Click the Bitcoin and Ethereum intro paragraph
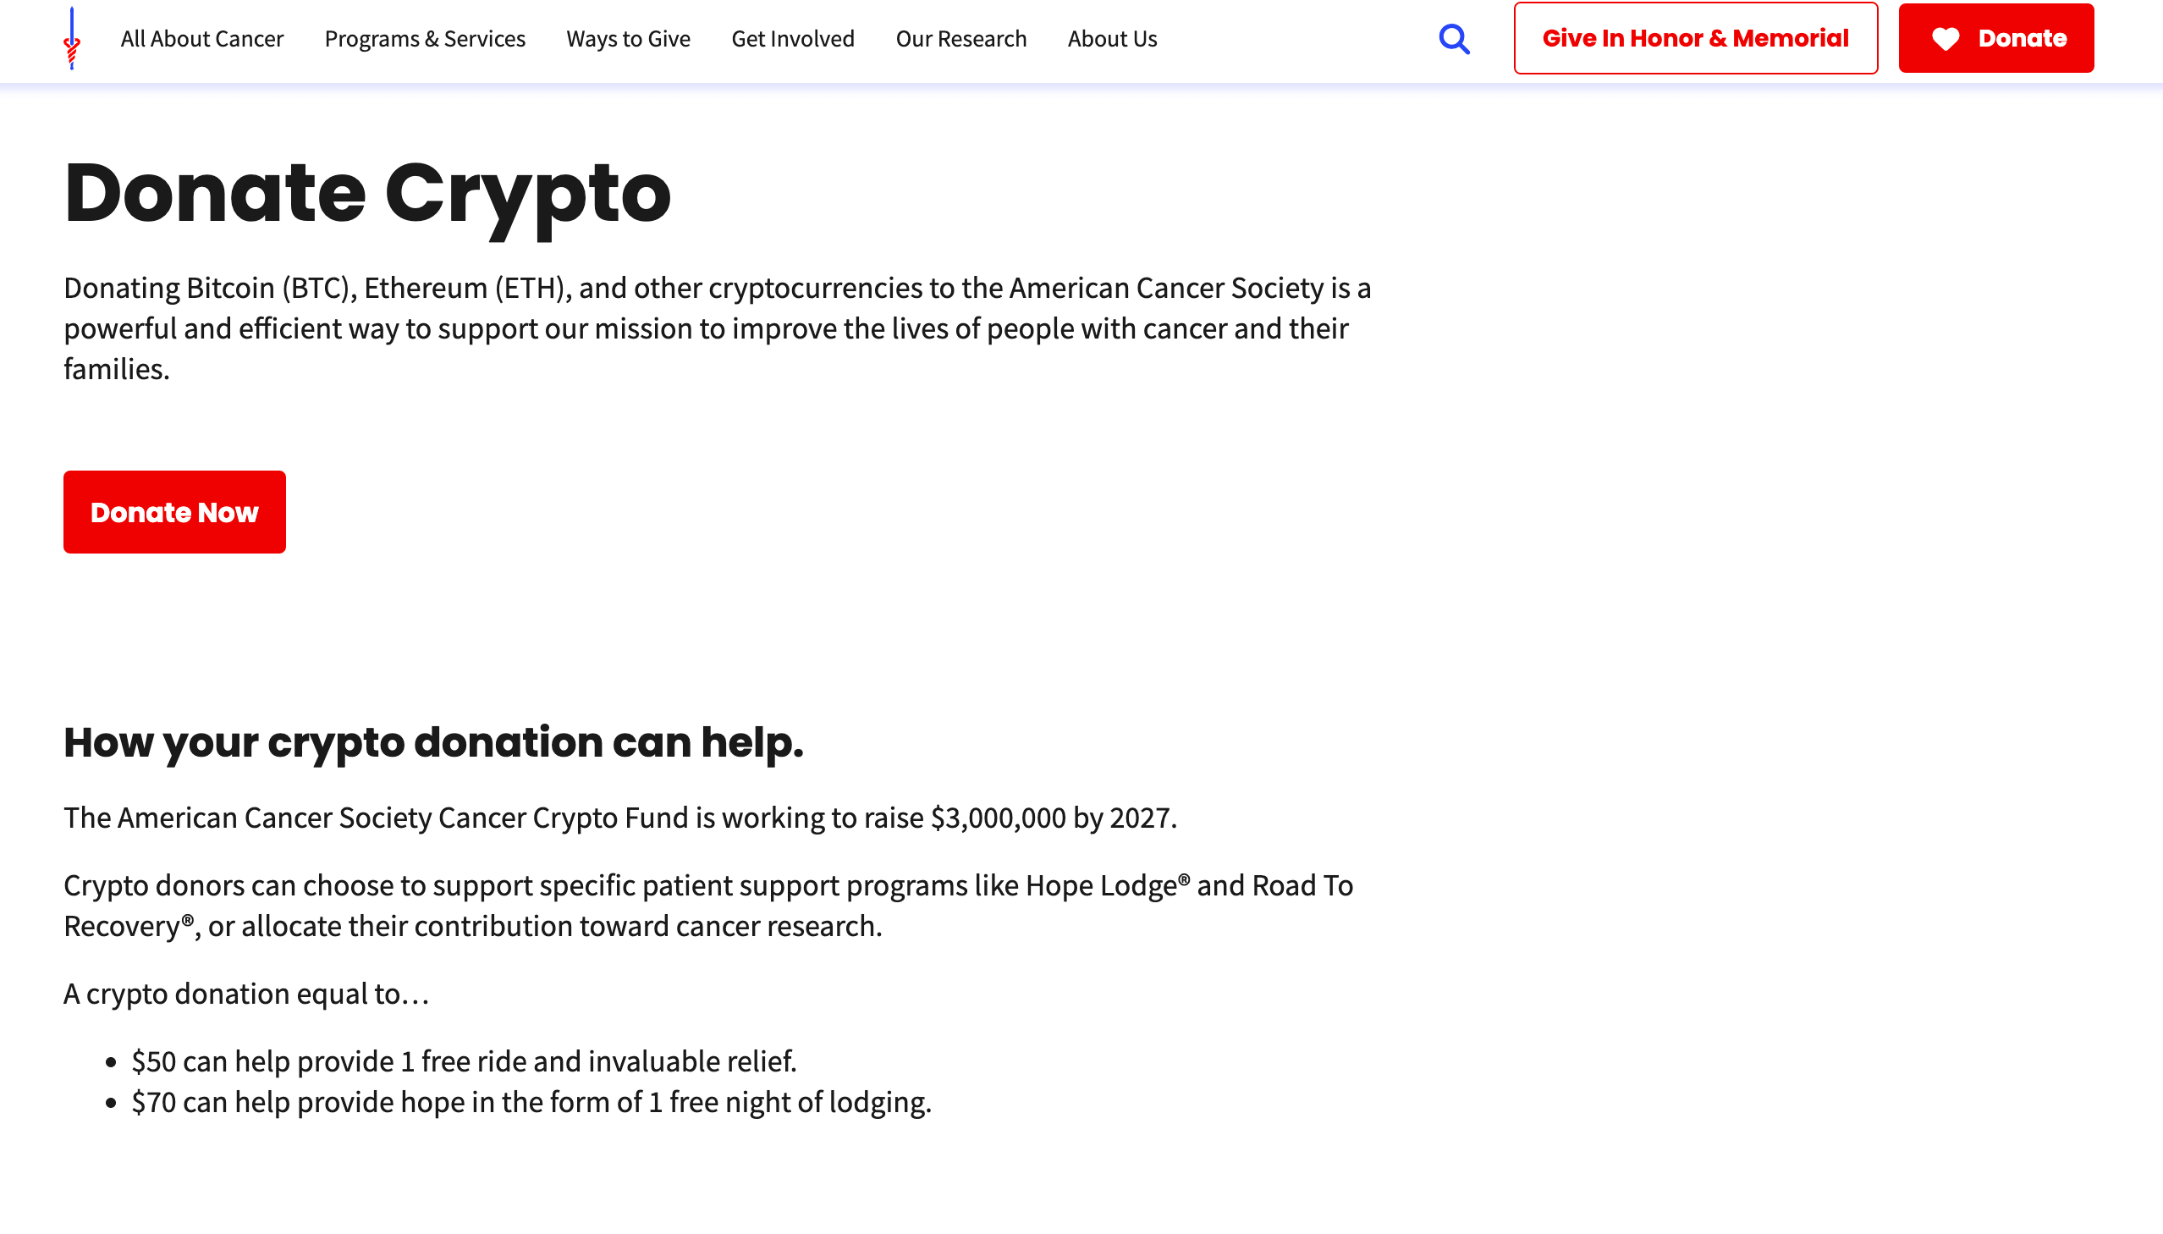 coord(718,329)
